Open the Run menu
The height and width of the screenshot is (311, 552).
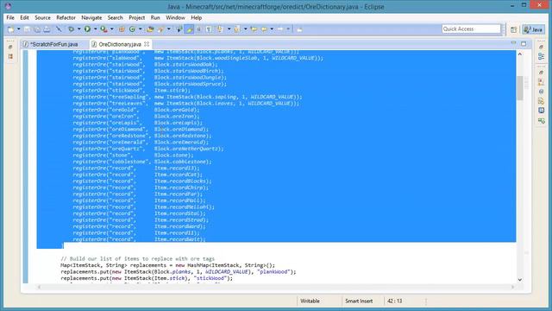pos(155,17)
